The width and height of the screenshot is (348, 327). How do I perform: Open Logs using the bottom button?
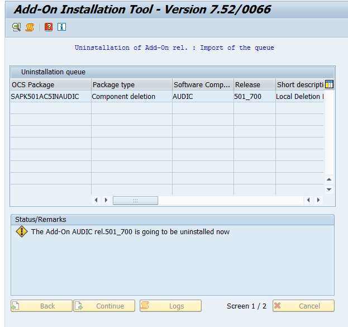170,306
